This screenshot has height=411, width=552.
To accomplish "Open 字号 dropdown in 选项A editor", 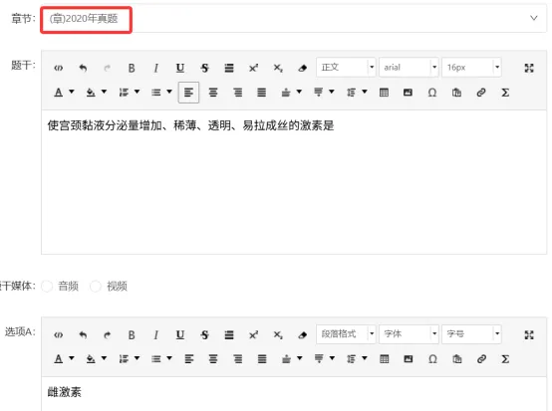I will tap(471, 333).
